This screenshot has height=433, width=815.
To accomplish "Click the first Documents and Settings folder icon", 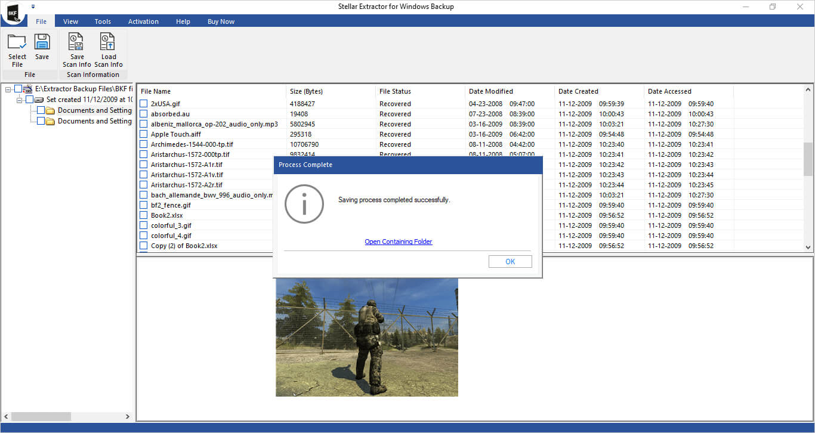I will (x=51, y=110).
